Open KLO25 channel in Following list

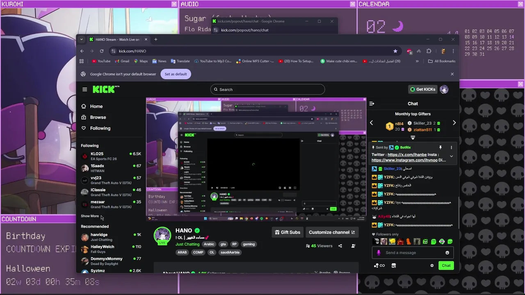tap(111, 156)
